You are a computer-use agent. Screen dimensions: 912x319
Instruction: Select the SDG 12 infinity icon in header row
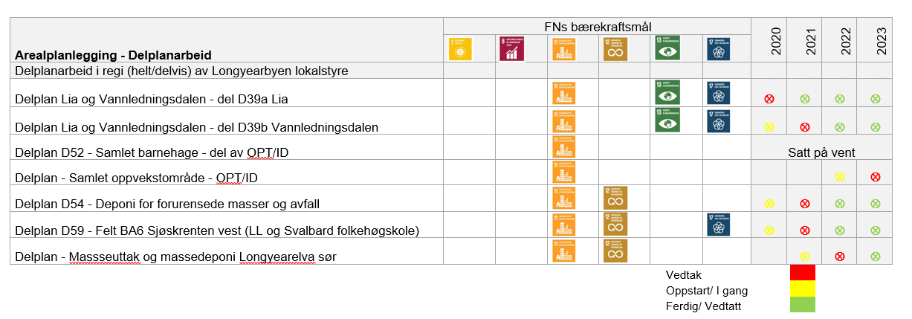615,48
